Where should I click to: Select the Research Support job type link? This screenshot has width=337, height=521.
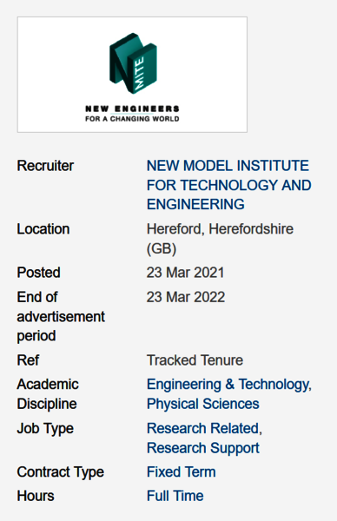click(202, 447)
